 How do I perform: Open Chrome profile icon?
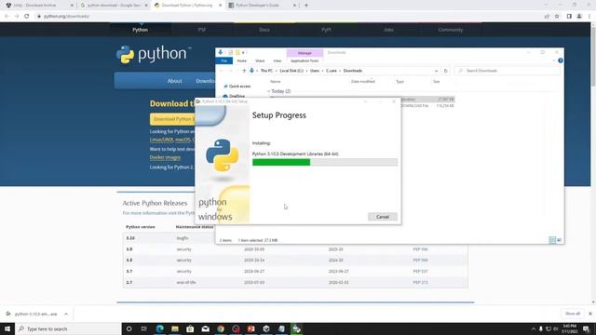pyautogui.click(x=579, y=17)
